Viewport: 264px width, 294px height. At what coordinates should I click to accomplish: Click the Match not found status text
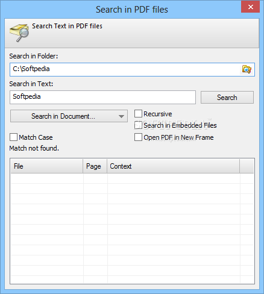[34, 148]
